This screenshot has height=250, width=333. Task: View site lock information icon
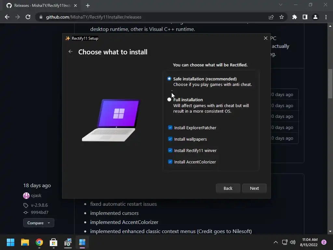[x=41, y=17]
